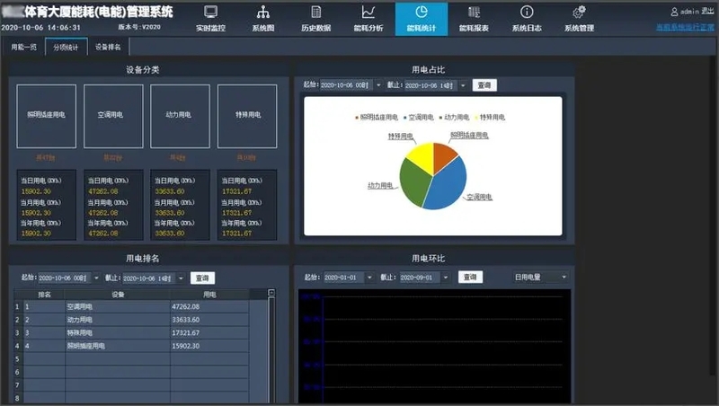719x406 pixels.
Task: Click 查询 button in 用电环比 panel
Action: 469,277
